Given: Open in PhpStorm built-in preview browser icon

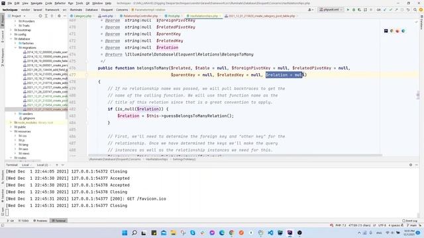Looking at the screenshot, I should coord(386,31).
